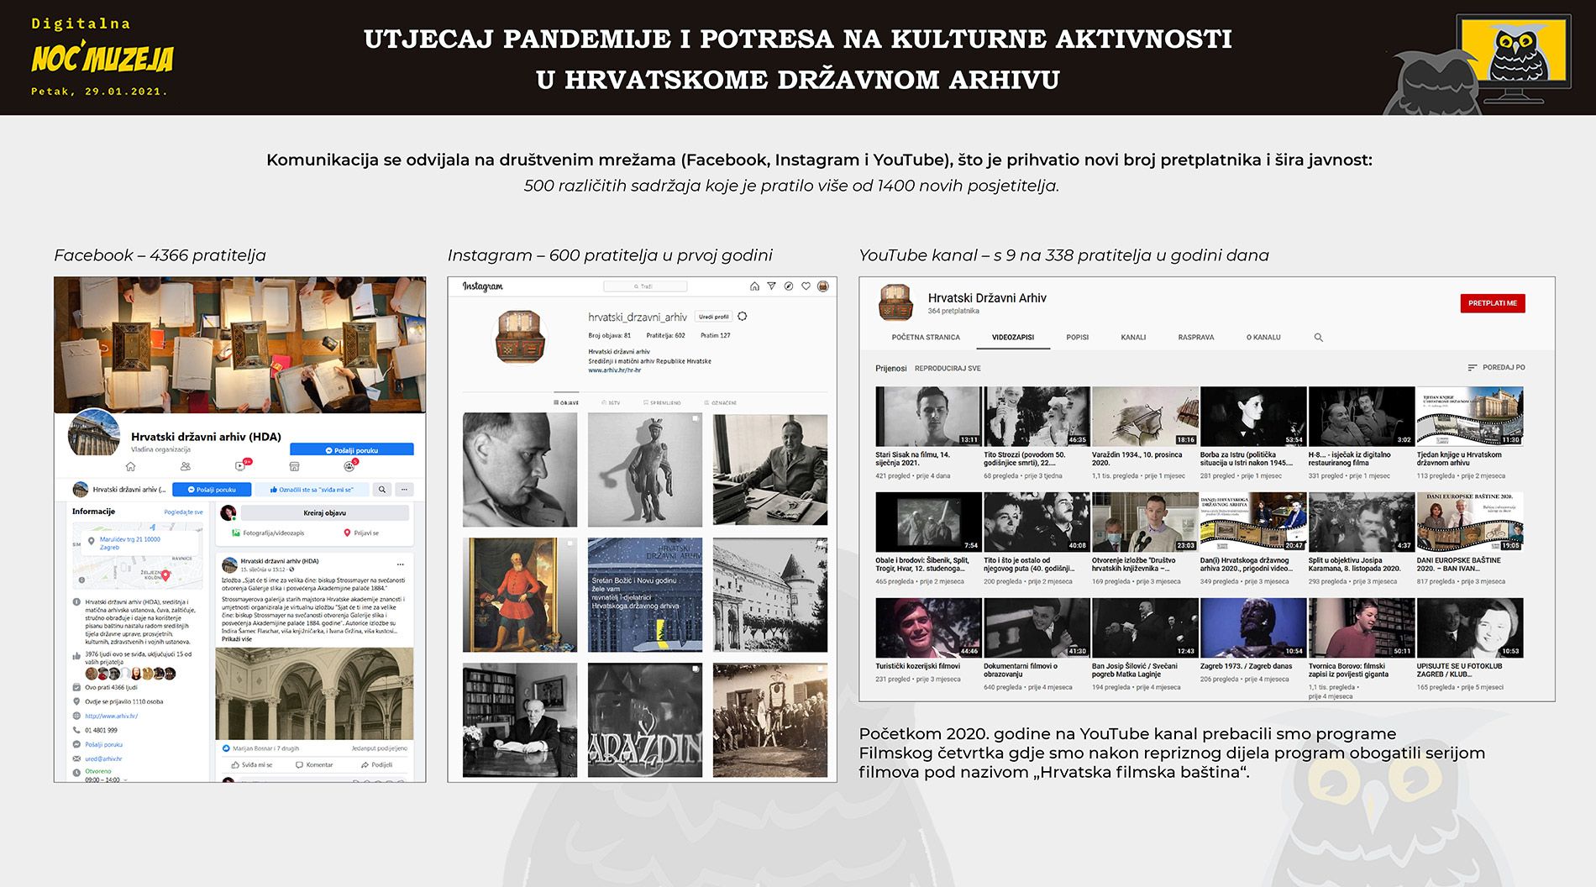
Task: Click the ured@arhiv.hr email link
Action: pyautogui.click(x=103, y=758)
